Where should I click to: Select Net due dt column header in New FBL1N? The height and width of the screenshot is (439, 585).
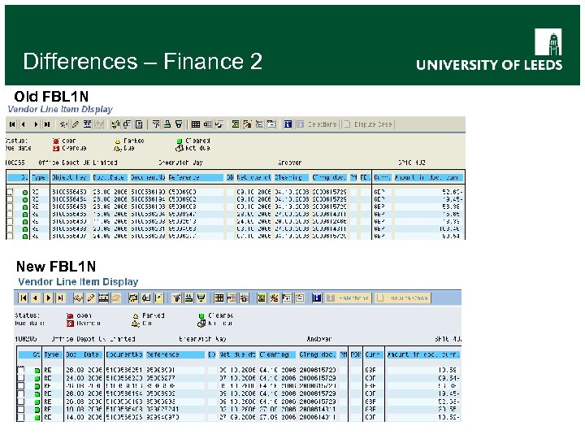237,354
